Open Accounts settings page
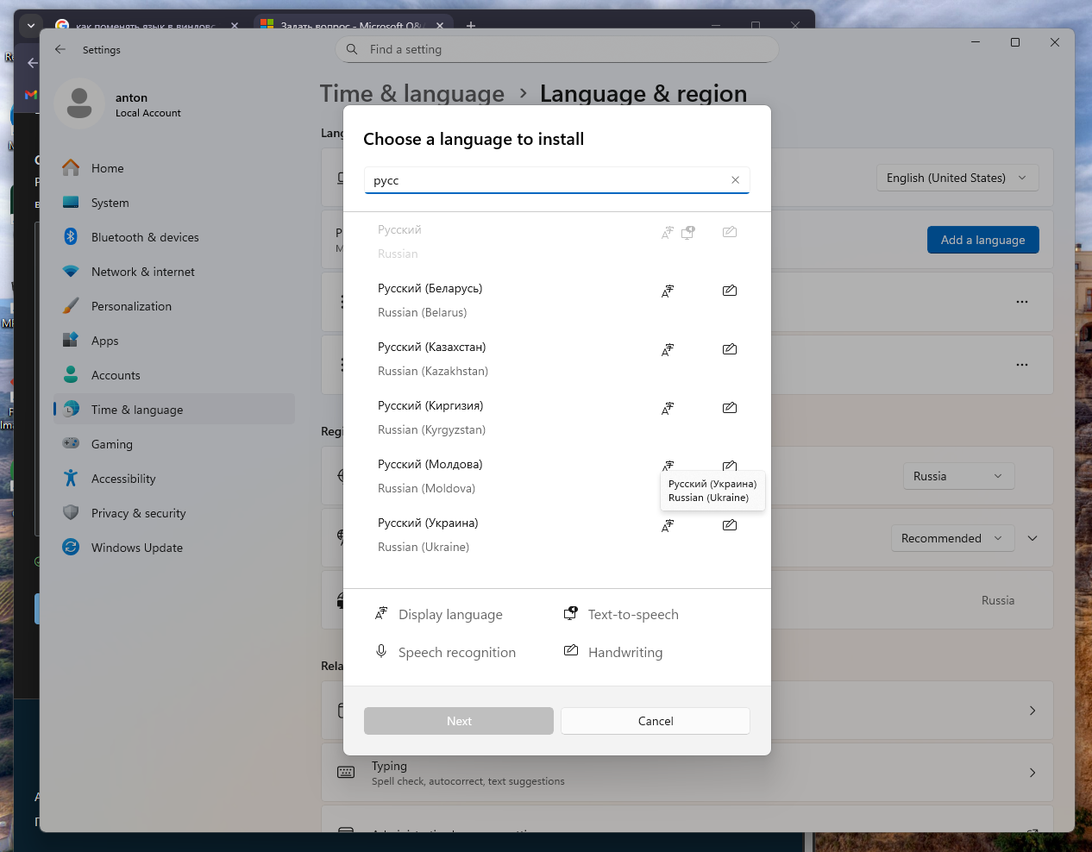This screenshot has width=1092, height=852. (173, 375)
